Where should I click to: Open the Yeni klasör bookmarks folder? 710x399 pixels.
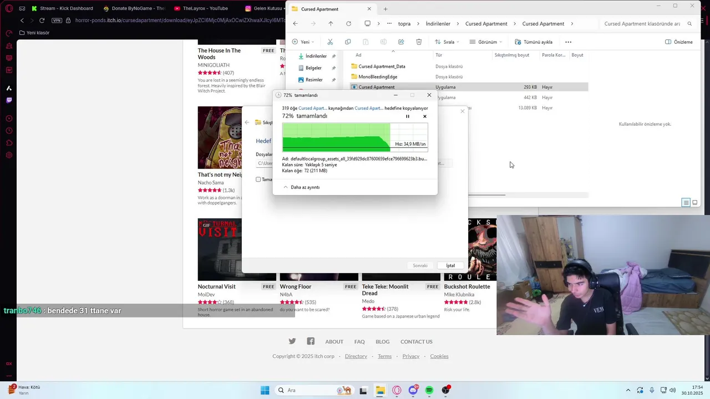pos(34,33)
